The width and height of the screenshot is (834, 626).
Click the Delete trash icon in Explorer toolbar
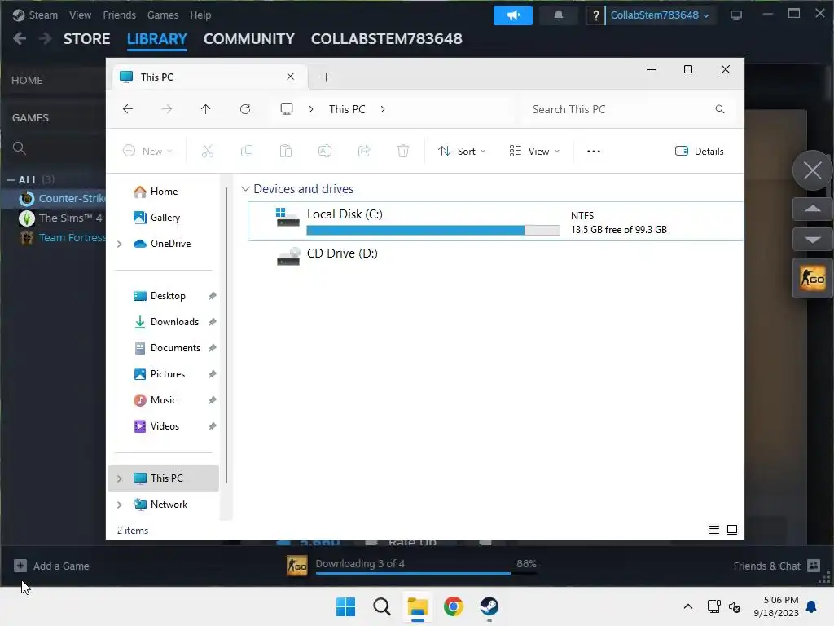pyautogui.click(x=403, y=151)
